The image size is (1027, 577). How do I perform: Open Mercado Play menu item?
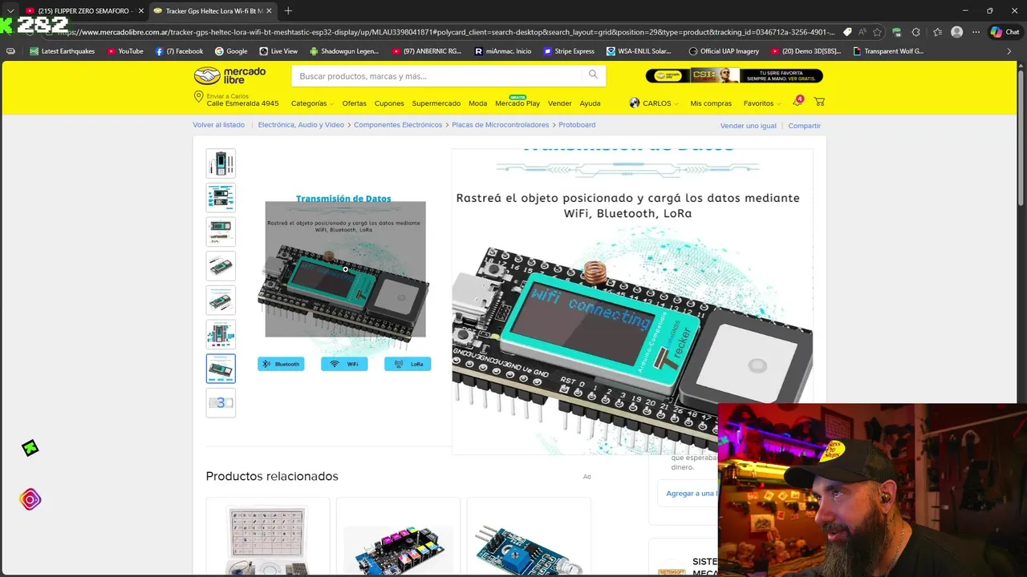tap(518, 103)
